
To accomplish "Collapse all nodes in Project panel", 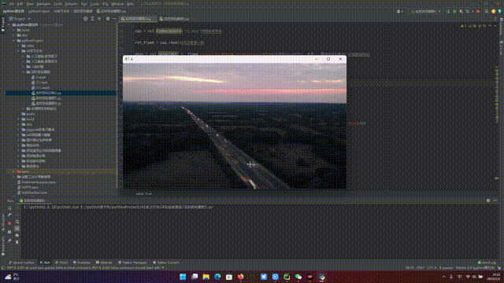I will (x=99, y=19).
